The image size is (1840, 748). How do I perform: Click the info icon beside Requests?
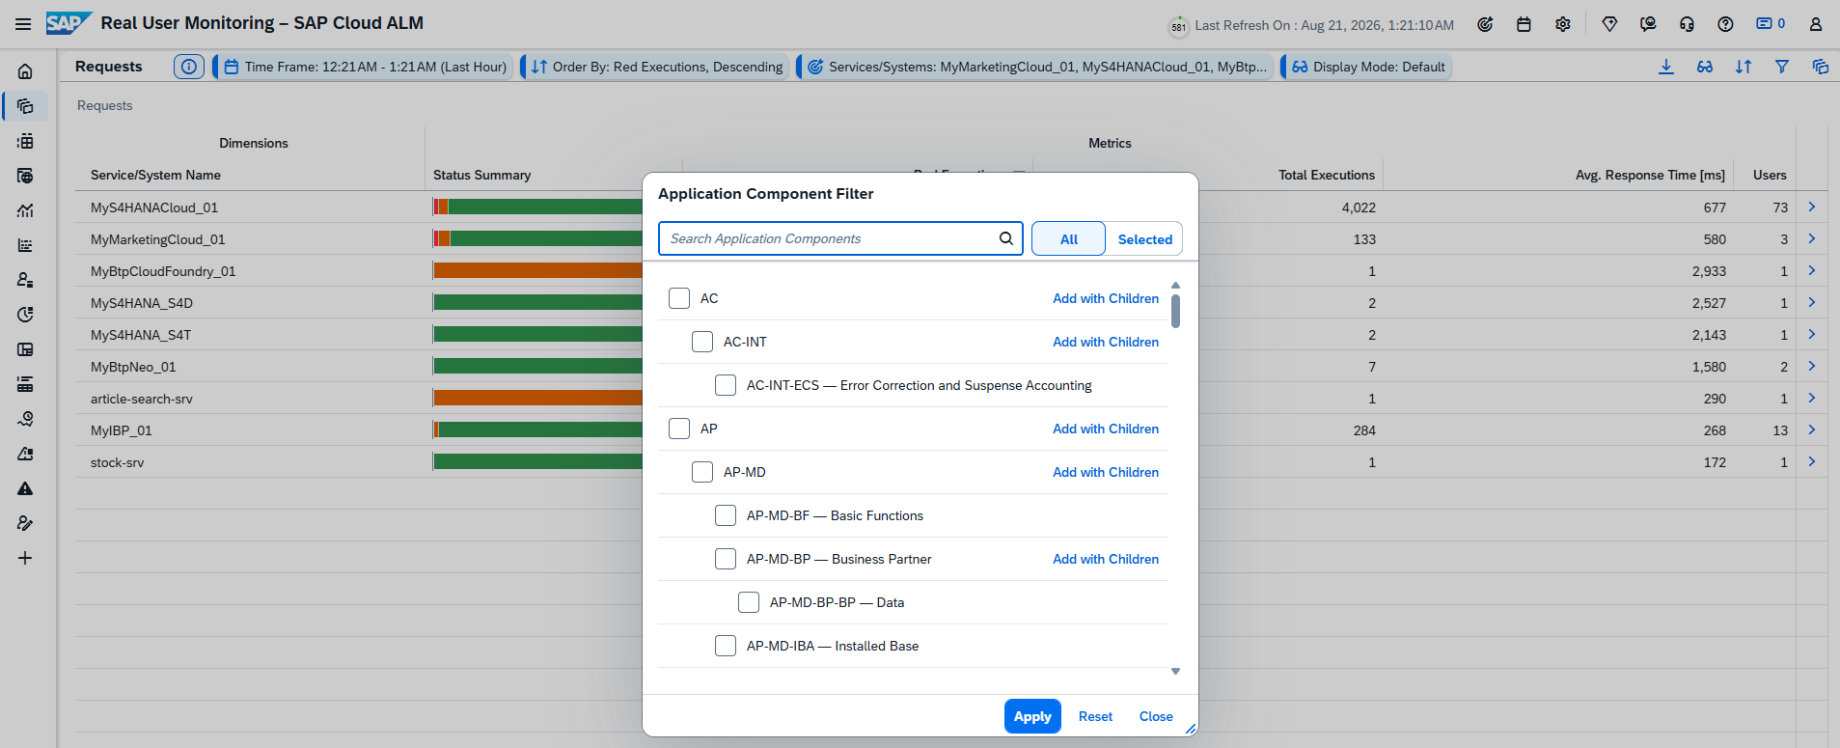[x=189, y=67]
